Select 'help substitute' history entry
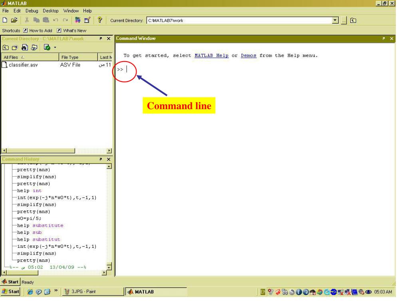 point(40,225)
